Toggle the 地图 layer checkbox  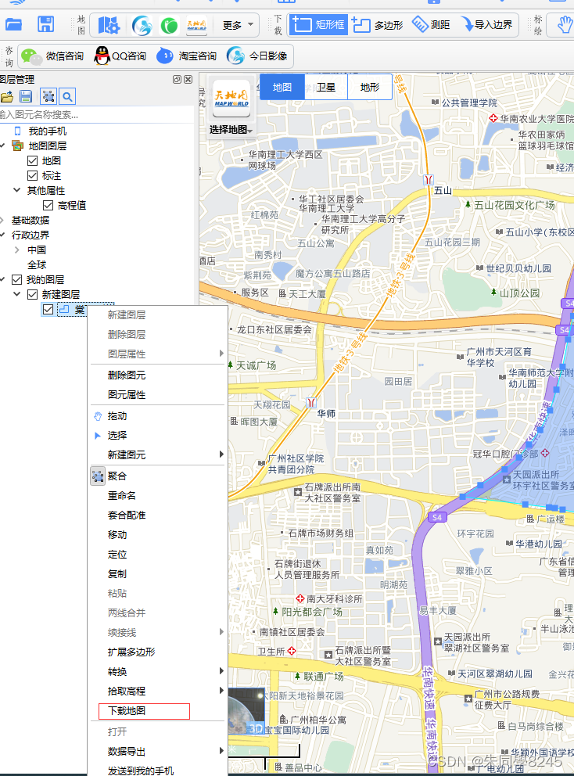click(x=33, y=161)
